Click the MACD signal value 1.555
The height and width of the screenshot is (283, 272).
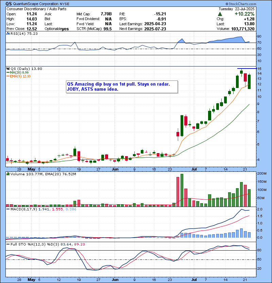coord(57,209)
